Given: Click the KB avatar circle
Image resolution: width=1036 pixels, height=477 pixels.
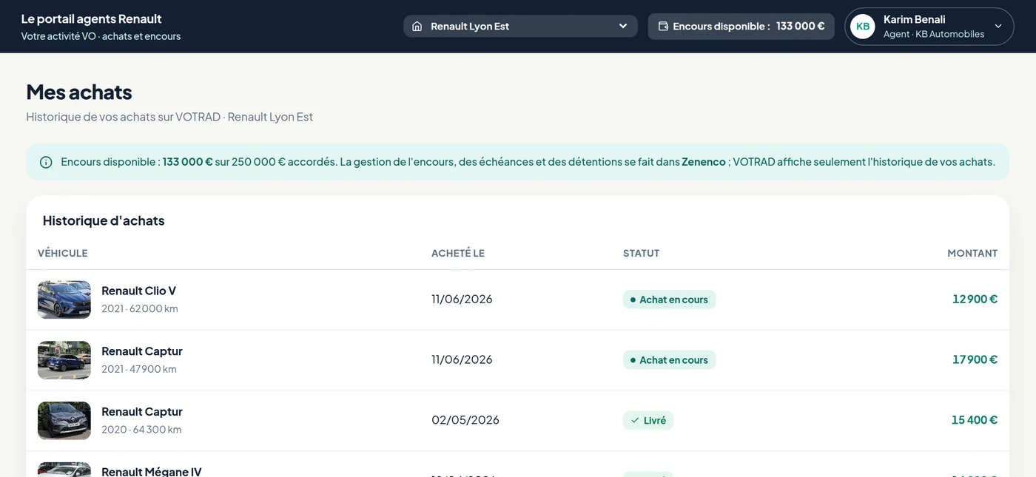Looking at the screenshot, I should 863,27.
